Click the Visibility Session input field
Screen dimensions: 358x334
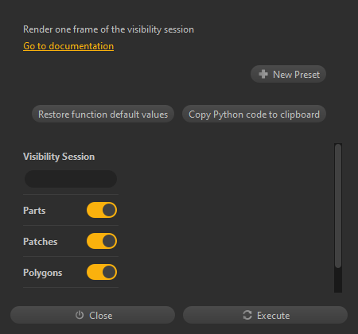pos(71,179)
